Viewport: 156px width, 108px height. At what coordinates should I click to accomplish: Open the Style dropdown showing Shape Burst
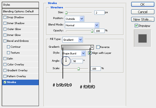(73, 53)
